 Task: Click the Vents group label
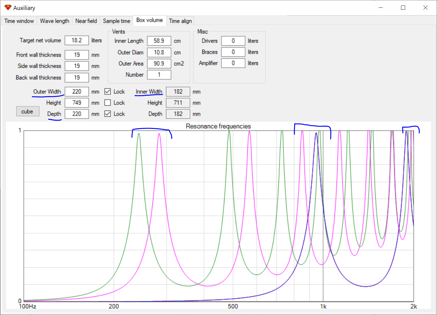(x=118, y=32)
